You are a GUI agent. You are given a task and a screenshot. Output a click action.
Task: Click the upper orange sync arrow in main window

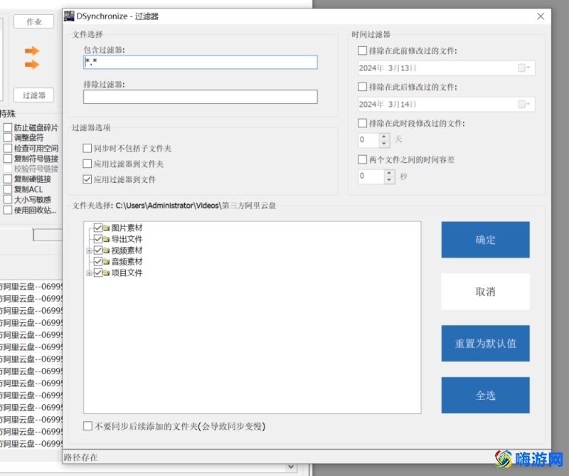[32, 51]
